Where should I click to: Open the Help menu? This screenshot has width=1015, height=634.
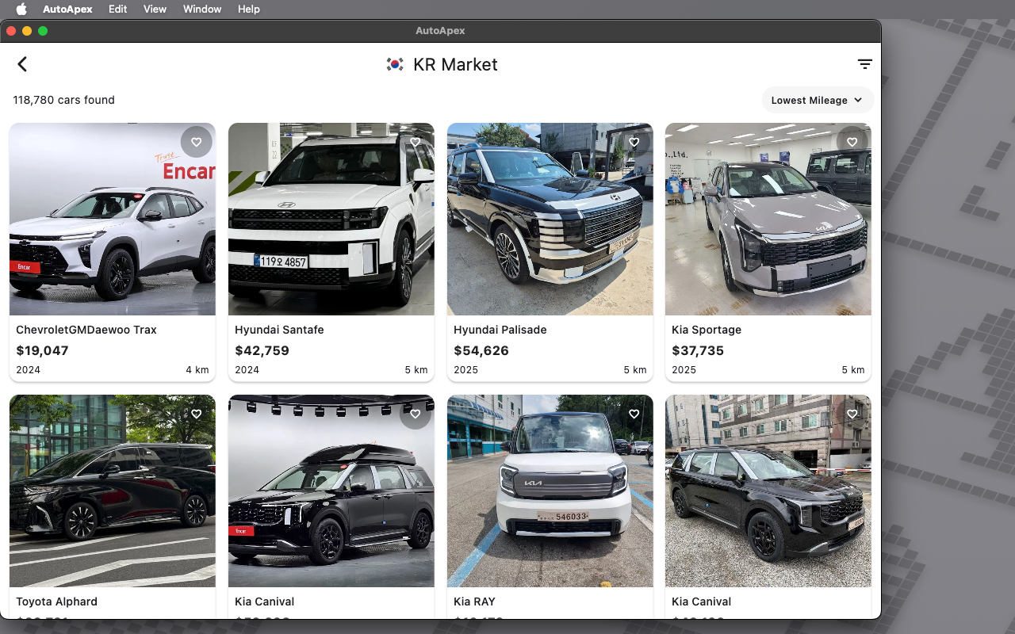(248, 9)
